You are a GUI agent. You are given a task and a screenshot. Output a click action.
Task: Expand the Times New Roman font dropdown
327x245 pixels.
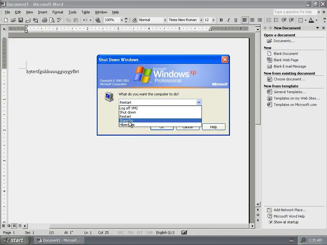pyautogui.click(x=201, y=20)
